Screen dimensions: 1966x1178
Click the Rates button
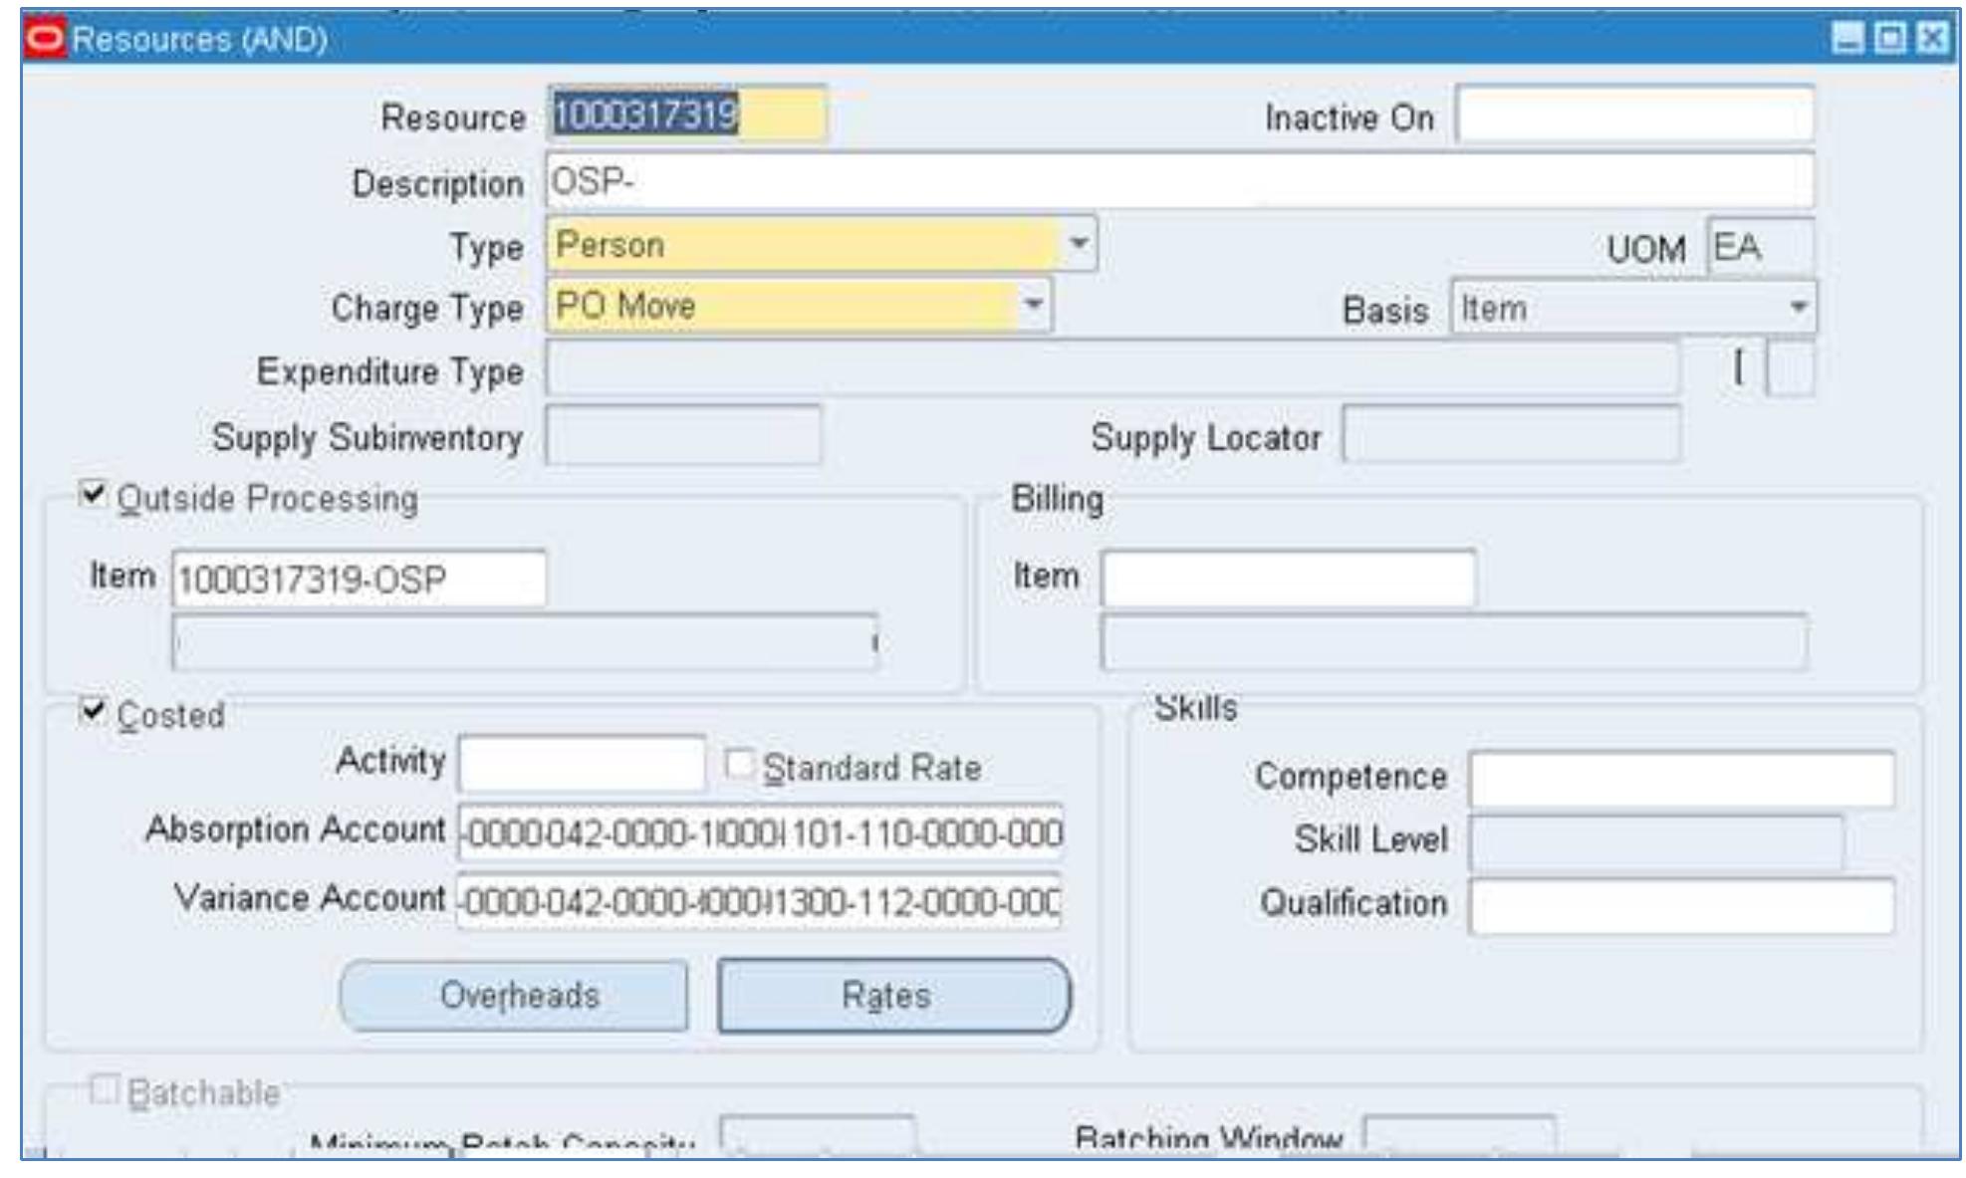[892, 995]
